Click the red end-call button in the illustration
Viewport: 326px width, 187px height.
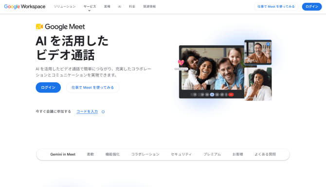coord(231,94)
